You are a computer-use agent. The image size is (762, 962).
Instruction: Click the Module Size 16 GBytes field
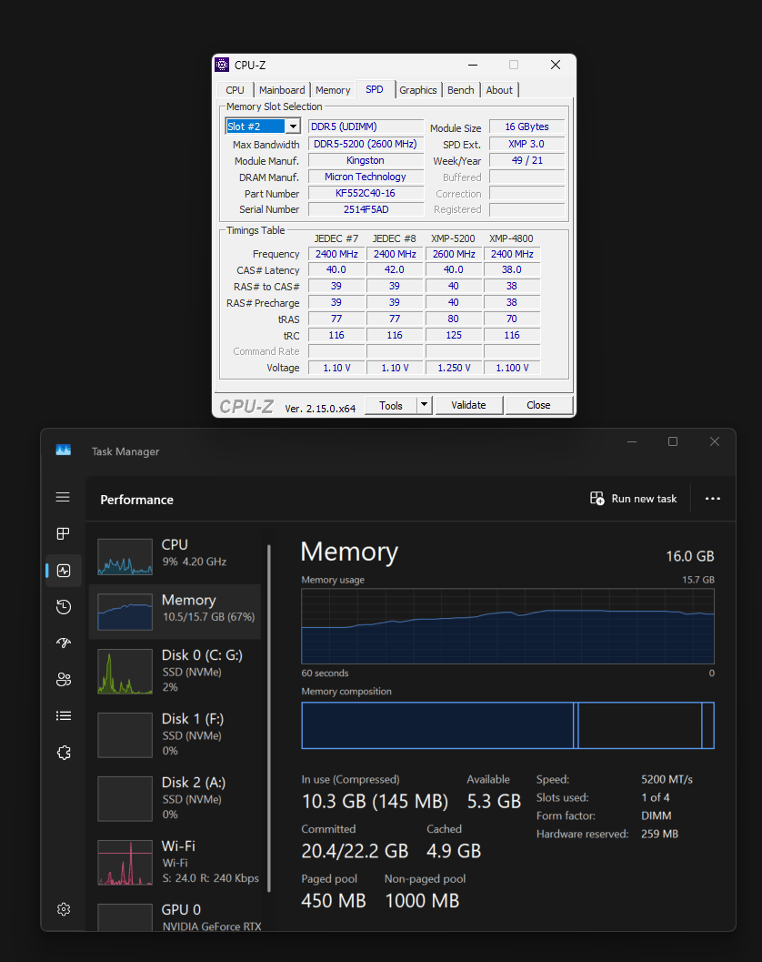(x=526, y=127)
